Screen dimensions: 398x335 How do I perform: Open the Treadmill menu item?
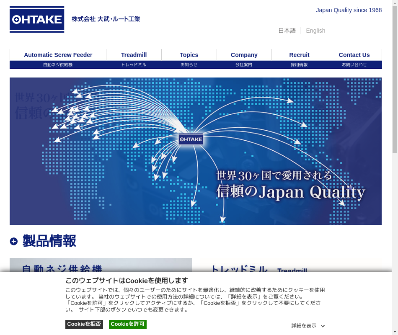(134, 55)
